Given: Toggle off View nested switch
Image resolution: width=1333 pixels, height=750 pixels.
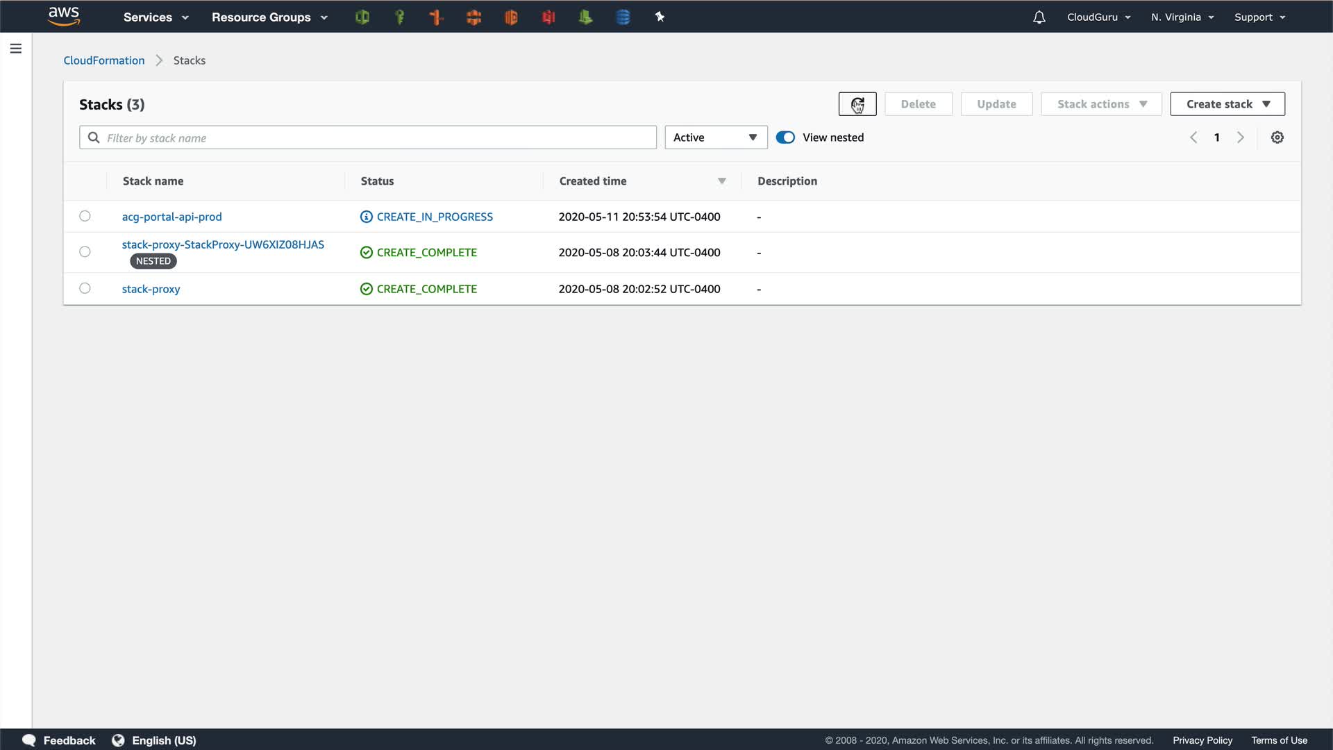Looking at the screenshot, I should (x=785, y=137).
